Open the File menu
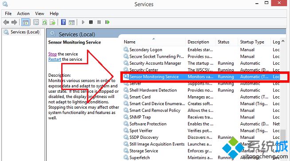The width and height of the screenshot is (290, 161). pyautogui.click(x=8, y=13)
